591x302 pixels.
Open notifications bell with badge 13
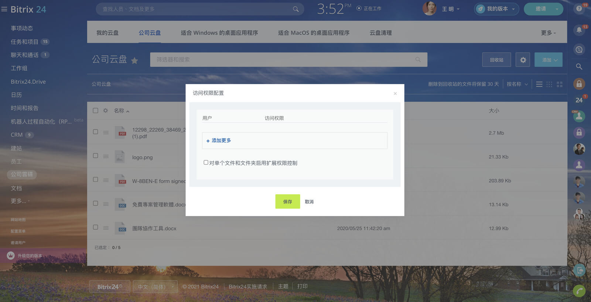click(579, 30)
